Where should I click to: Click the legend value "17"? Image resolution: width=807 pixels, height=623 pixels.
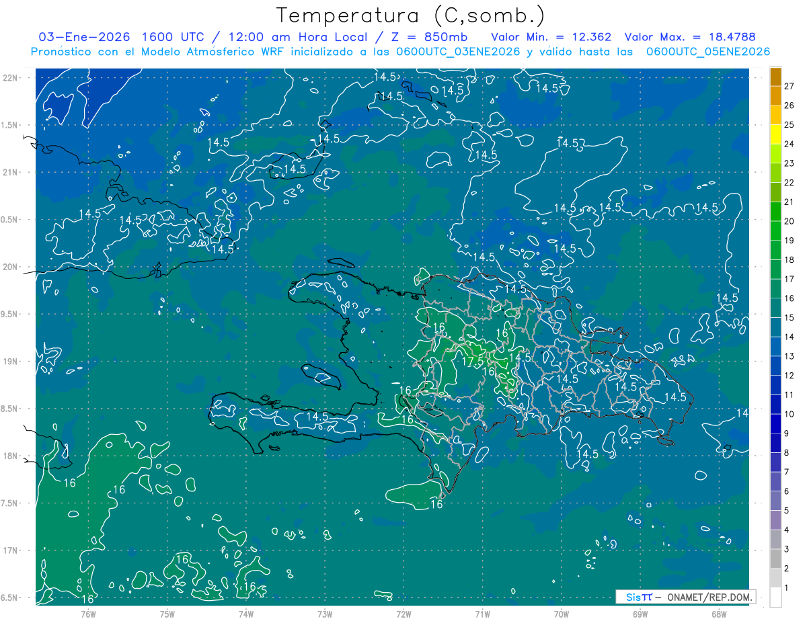pos(790,279)
